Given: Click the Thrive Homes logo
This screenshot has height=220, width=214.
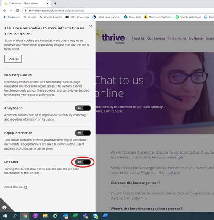Looking at the screenshot, I should 110,37.
